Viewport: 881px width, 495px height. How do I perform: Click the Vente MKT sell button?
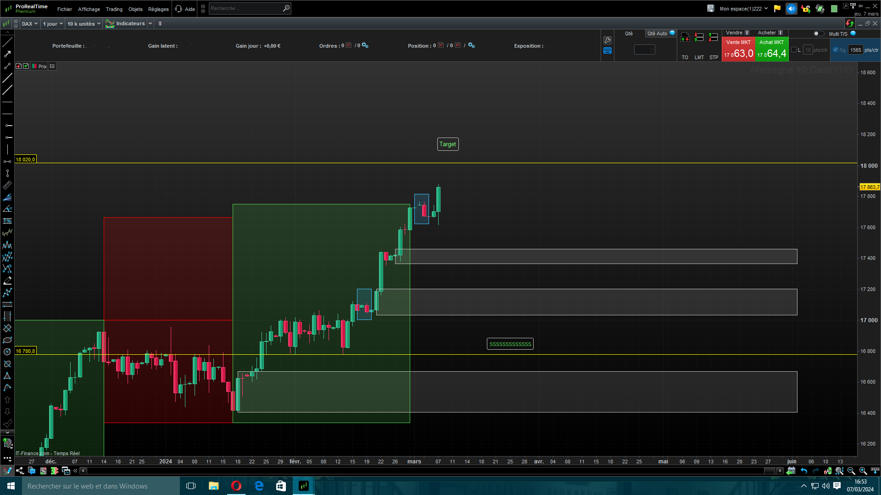tap(738, 49)
